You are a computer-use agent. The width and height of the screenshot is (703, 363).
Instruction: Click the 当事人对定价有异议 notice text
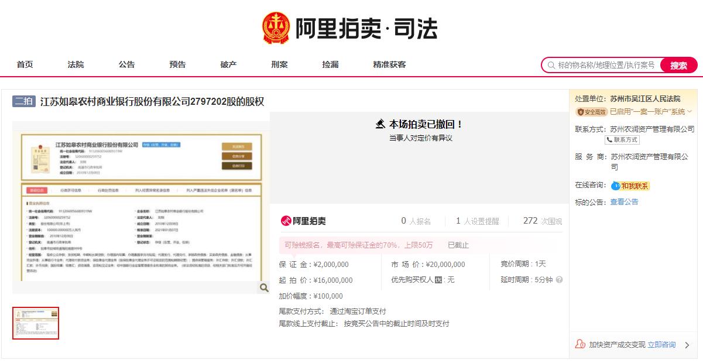point(421,138)
